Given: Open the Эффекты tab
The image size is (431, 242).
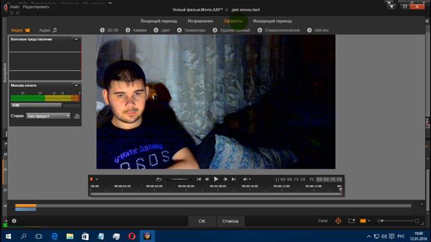Looking at the screenshot, I should pyautogui.click(x=233, y=21).
